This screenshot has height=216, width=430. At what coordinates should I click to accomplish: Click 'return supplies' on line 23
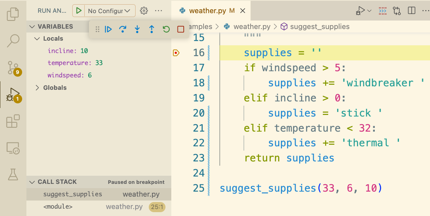coord(289,158)
